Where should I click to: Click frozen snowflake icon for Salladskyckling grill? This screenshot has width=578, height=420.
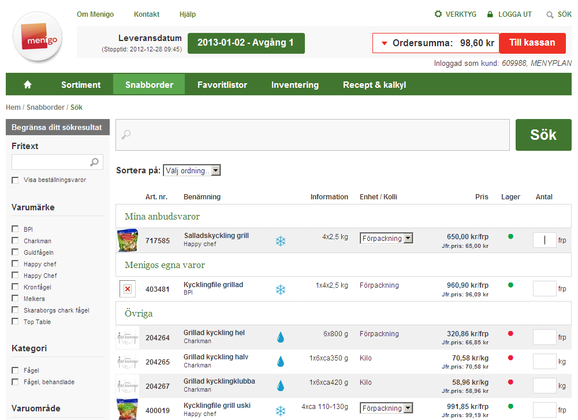[x=281, y=241]
